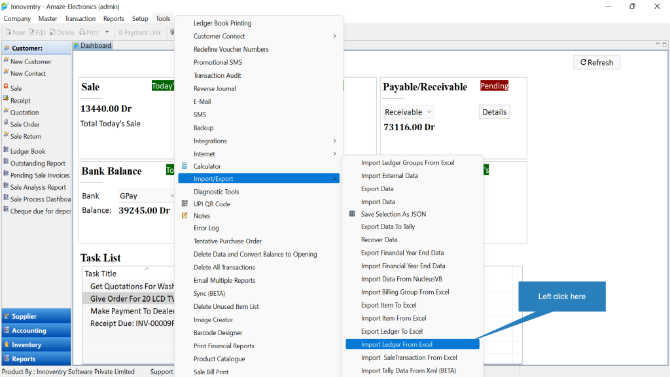
Task: Click the Save Selection As JSON icon
Action: tap(352, 214)
